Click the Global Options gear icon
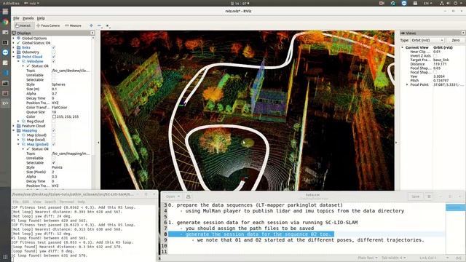Screen dimensions: 466x262 (19, 39)
